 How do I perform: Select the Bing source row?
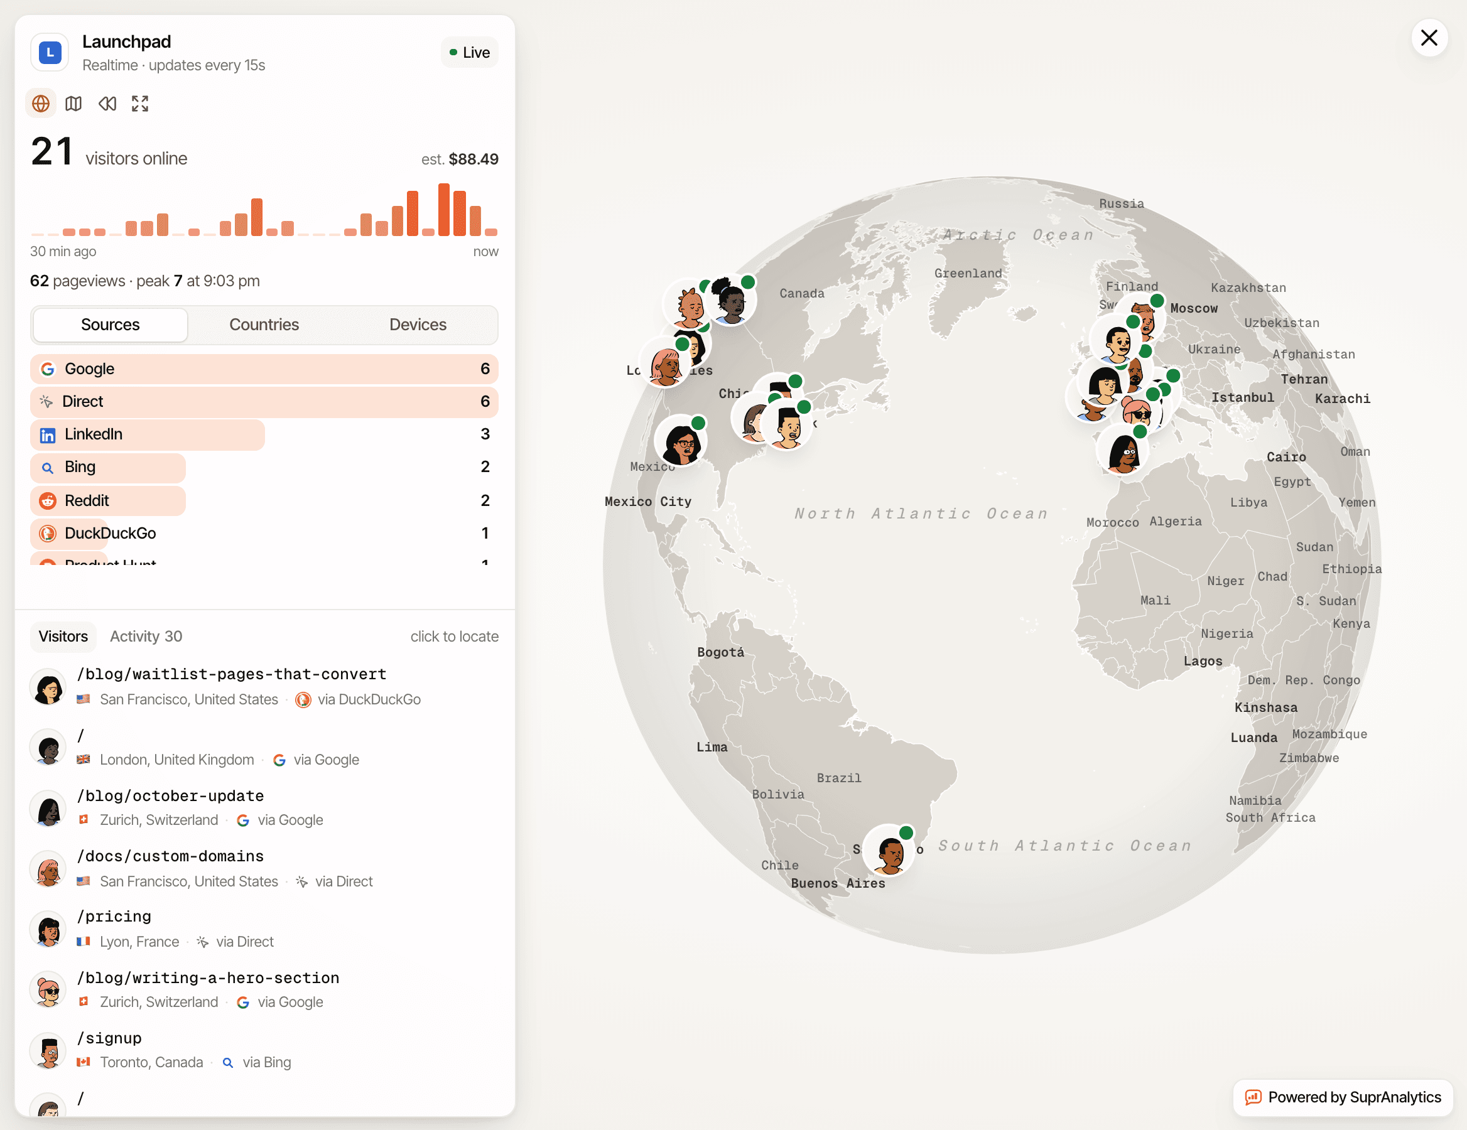[264, 467]
